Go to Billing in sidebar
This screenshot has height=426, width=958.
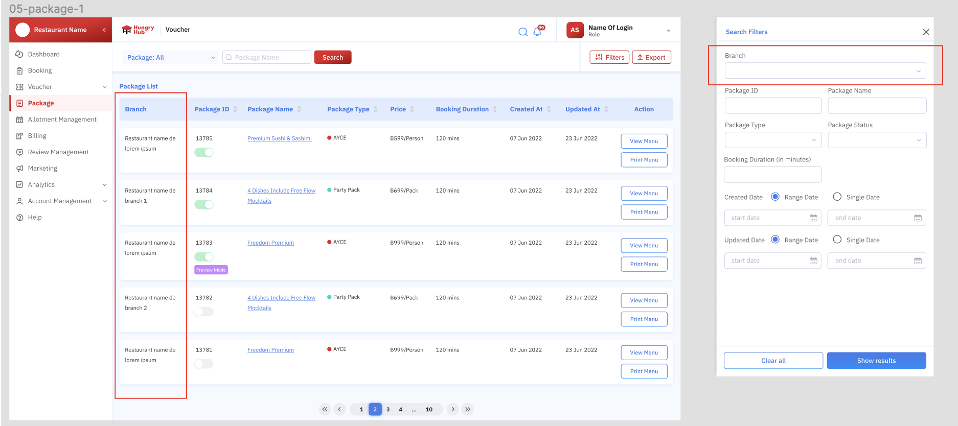pyautogui.click(x=37, y=136)
